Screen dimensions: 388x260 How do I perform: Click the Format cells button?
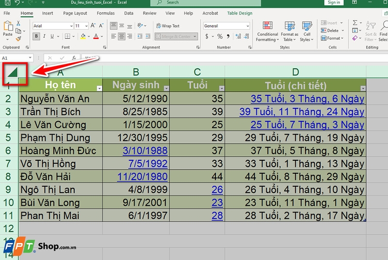(x=332, y=38)
